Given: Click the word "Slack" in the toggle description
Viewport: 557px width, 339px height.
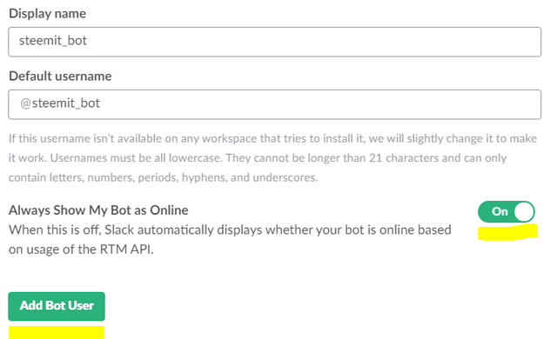Looking at the screenshot, I should 119,229.
